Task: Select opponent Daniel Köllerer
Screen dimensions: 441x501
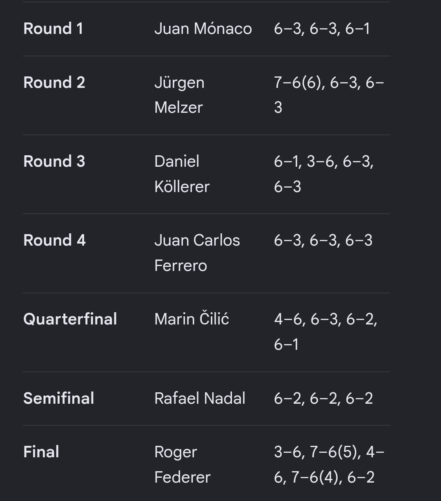Action: [182, 174]
